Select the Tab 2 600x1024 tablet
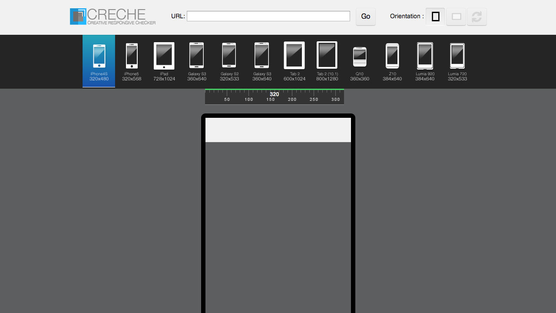 click(x=295, y=61)
